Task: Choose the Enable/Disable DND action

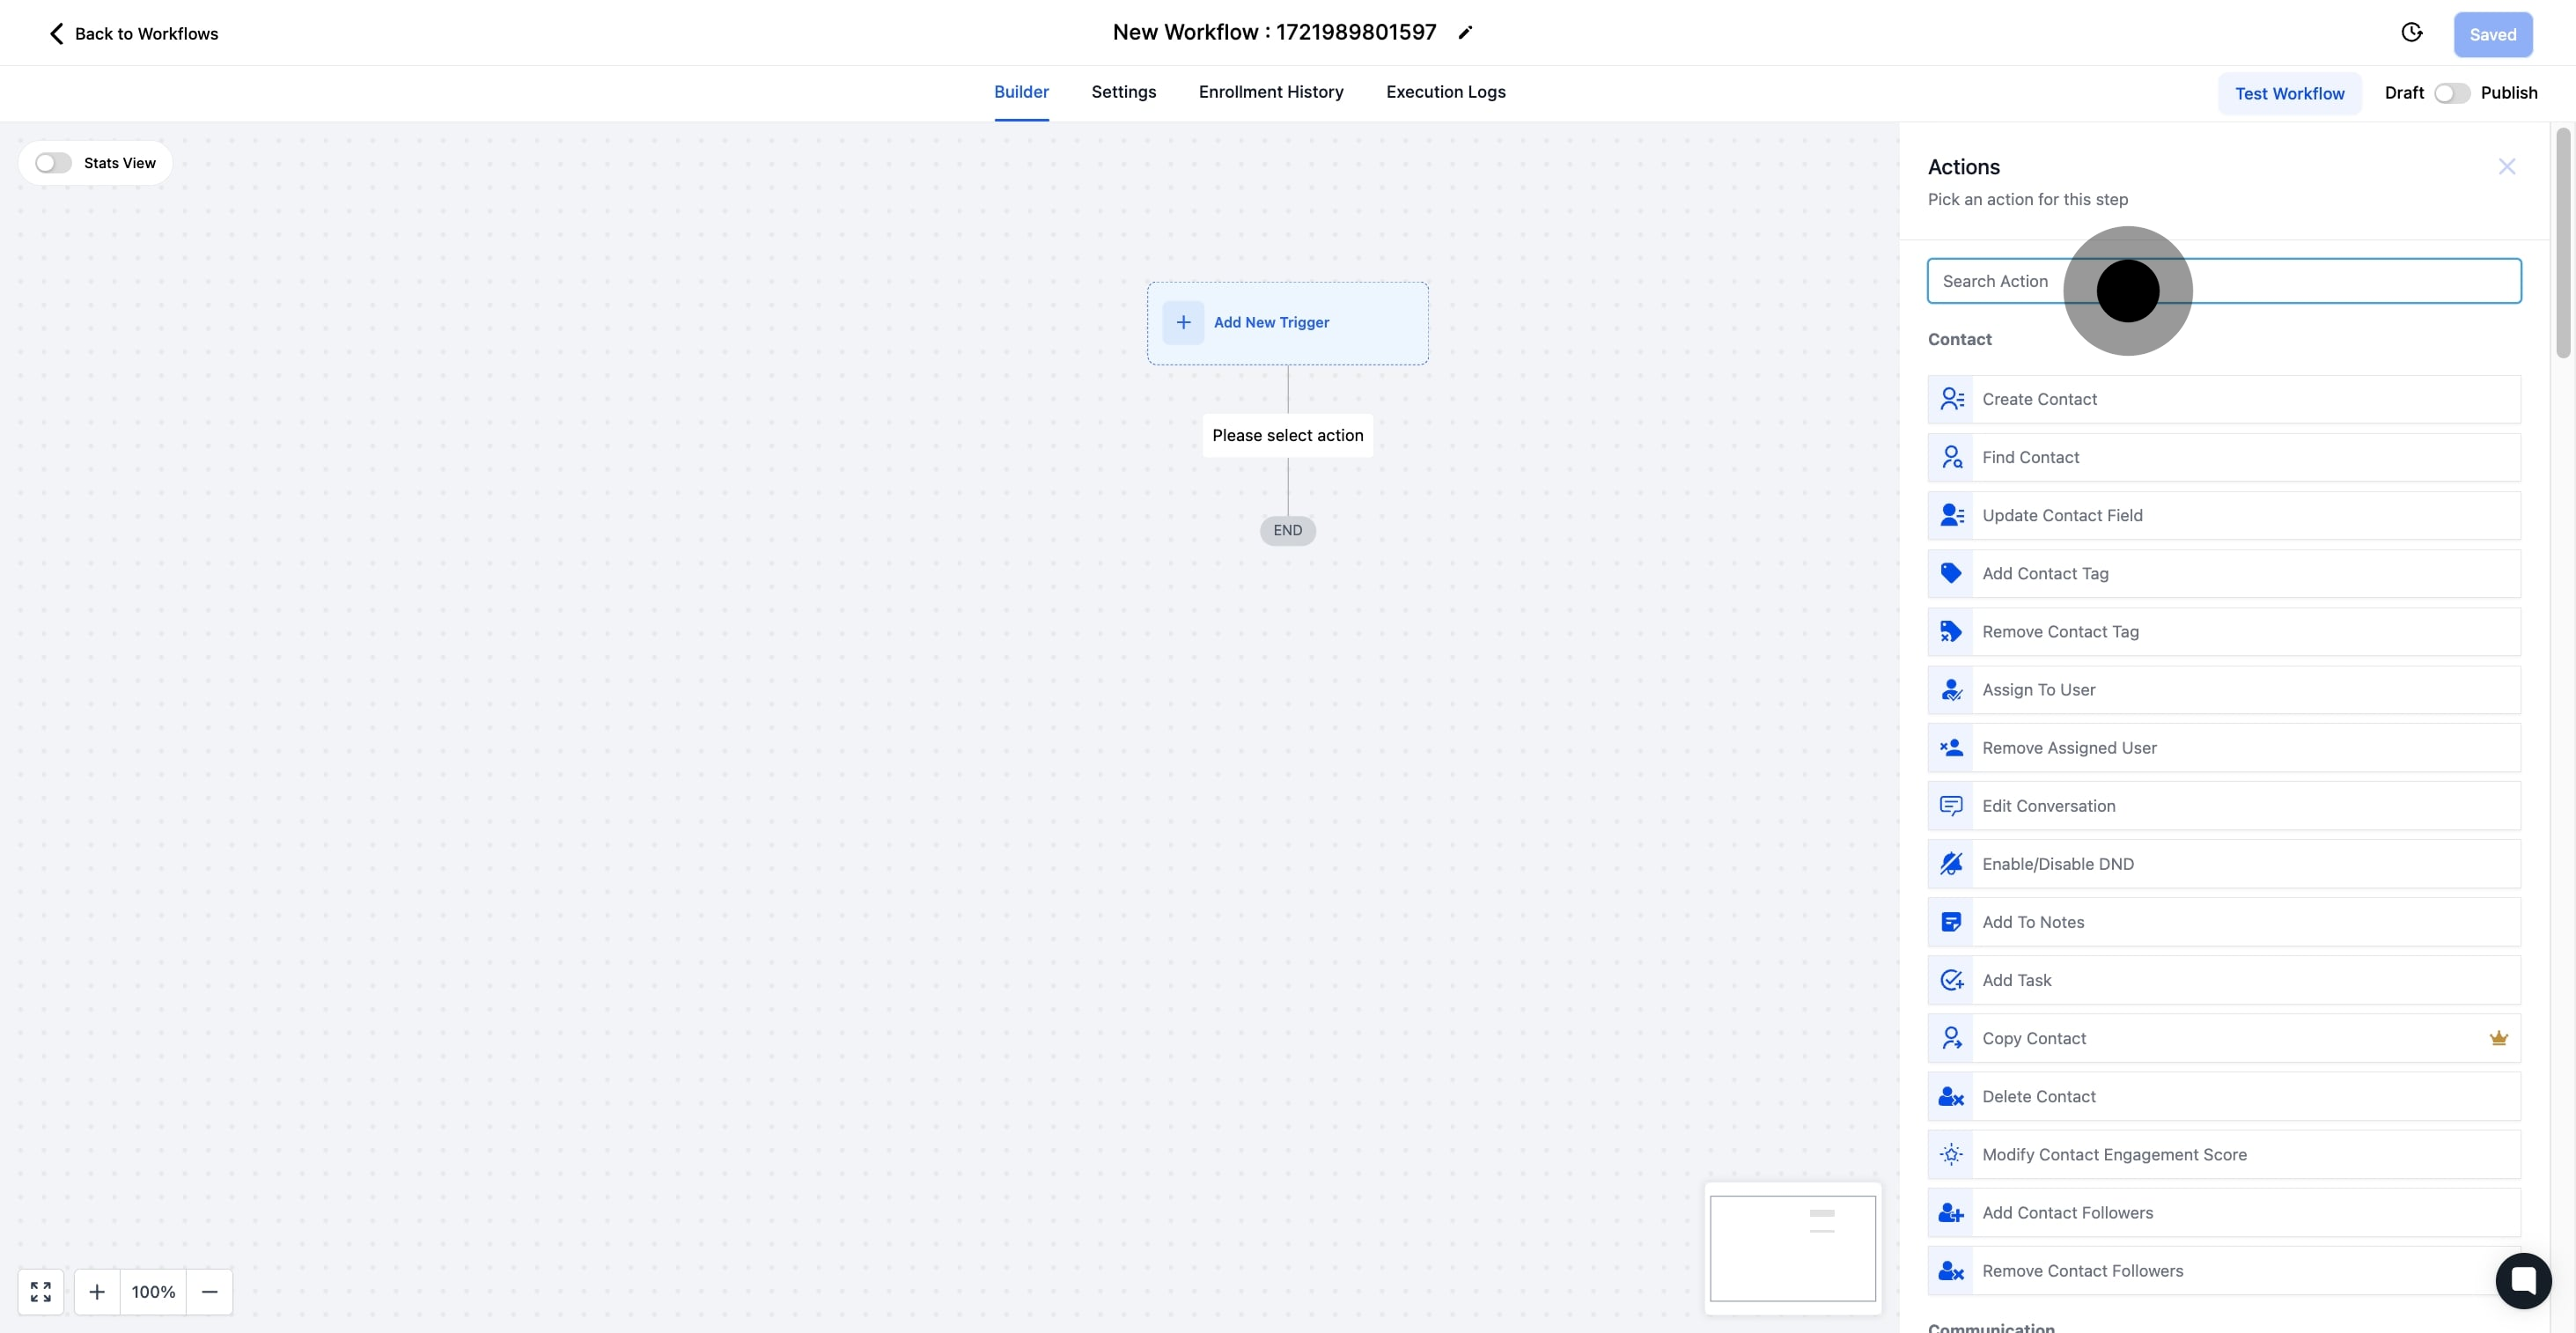Action: 2223,863
